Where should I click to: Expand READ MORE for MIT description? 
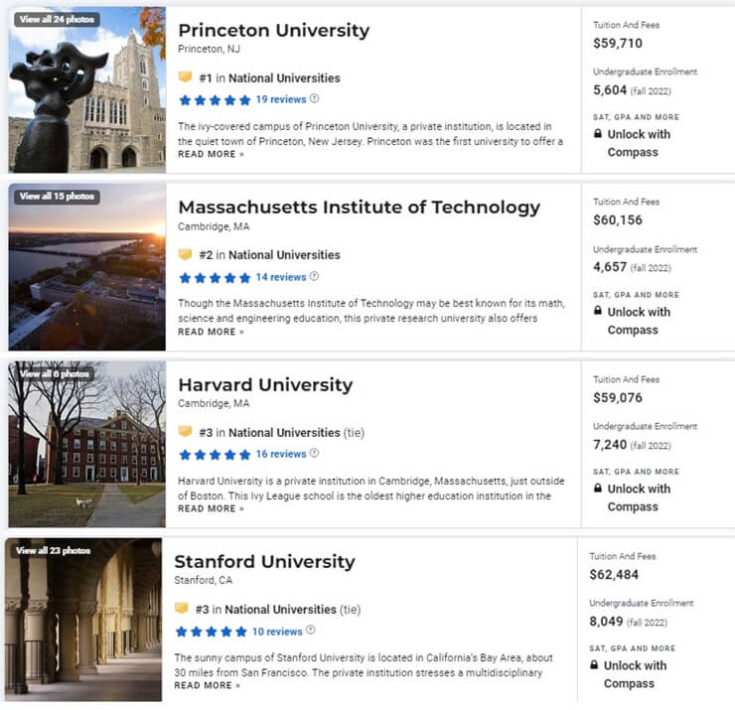tap(211, 332)
